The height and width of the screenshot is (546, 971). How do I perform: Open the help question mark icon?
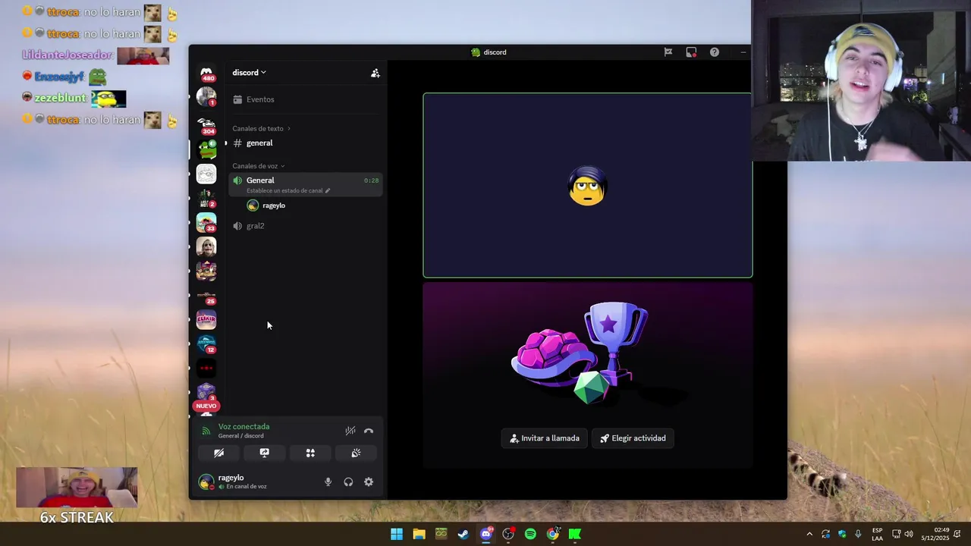click(715, 52)
